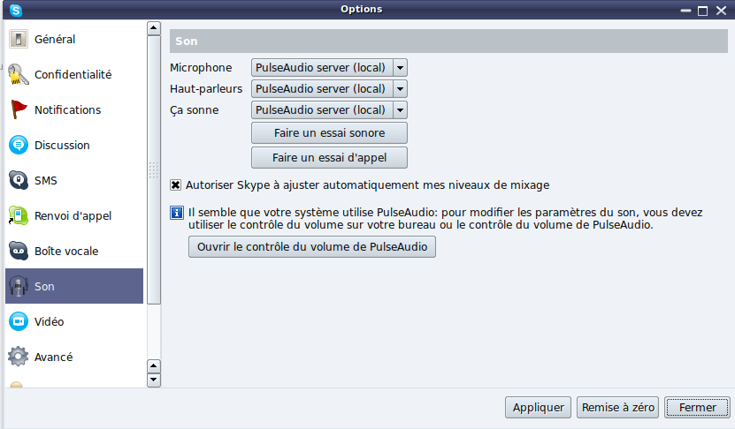The height and width of the screenshot is (429, 735).
Task: Expand the Microphone device dropdown
Action: (329, 68)
